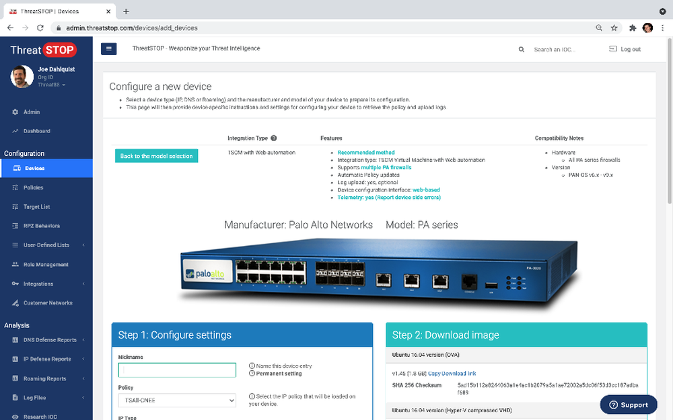Image resolution: width=673 pixels, height=420 pixels.
Task: Click the Target List icon
Action: coord(15,206)
